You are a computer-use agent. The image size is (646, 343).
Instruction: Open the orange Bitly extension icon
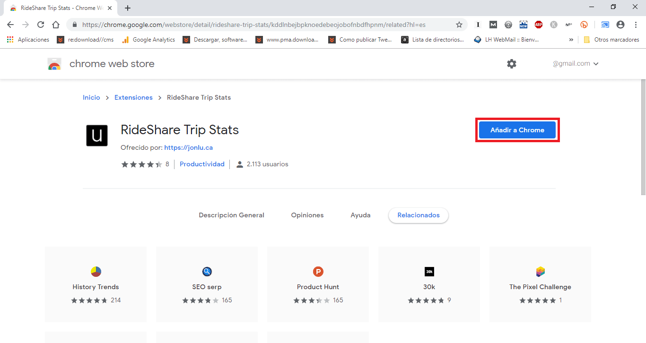coord(584,25)
